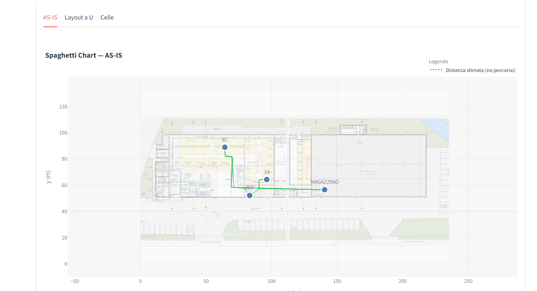Click the WIP node marker
The height and width of the screenshot is (291, 537).
(249, 195)
